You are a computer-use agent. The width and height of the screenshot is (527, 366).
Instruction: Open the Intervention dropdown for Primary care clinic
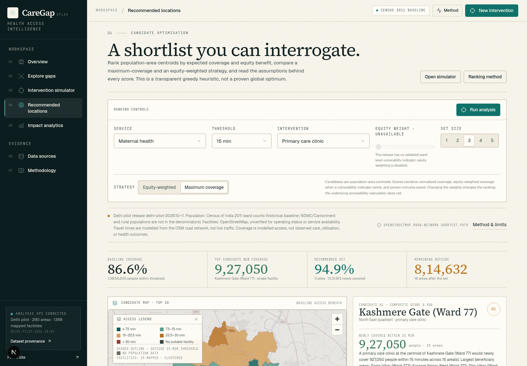click(324, 141)
